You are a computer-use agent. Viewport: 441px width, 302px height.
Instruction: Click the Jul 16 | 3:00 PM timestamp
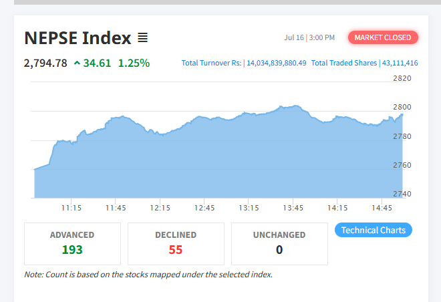point(309,37)
